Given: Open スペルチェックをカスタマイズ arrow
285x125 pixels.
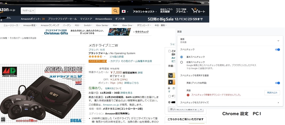Looking at the screenshot, I should 278,103.
